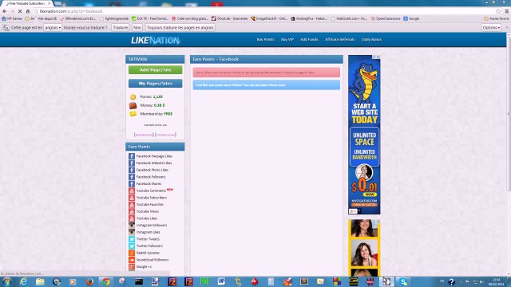Open the Daily Bonus menu item

coord(371,39)
